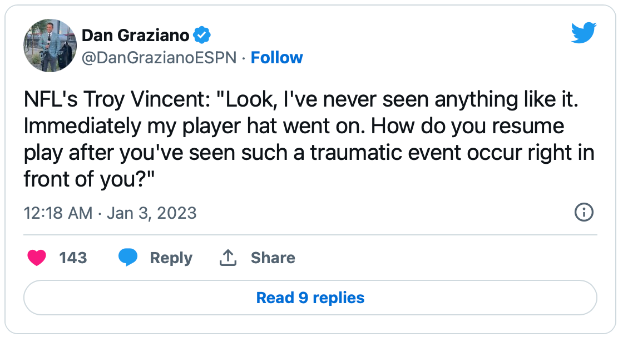Open the @DanGrazianoESPN handle link
This screenshot has width=623, height=342.
pos(159,58)
